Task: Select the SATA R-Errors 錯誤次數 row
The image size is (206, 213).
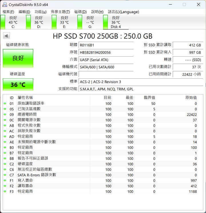Action: [100, 175]
